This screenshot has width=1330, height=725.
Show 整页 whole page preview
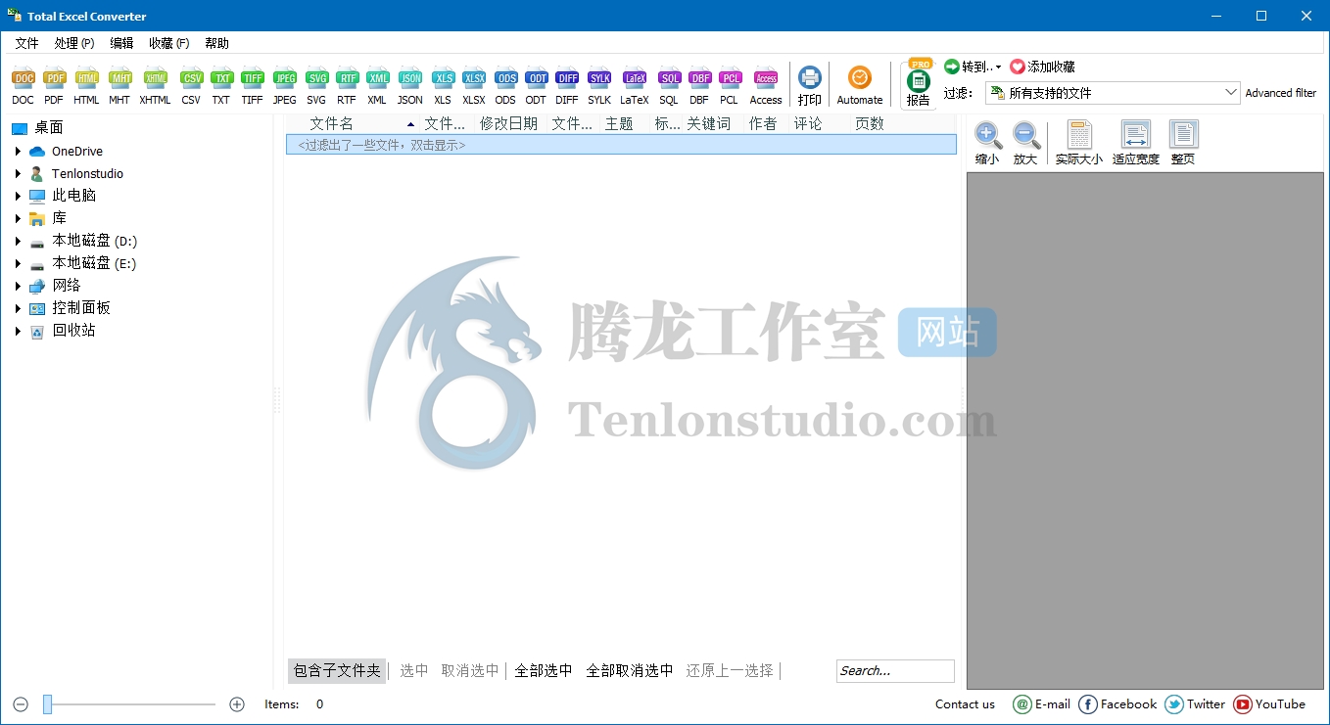click(1183, 143)
